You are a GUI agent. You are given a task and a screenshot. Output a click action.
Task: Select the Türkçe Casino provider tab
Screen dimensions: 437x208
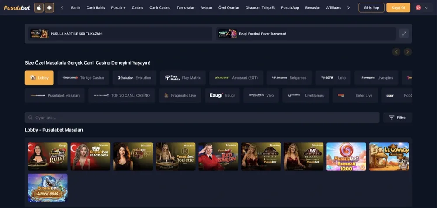[83, 78]
